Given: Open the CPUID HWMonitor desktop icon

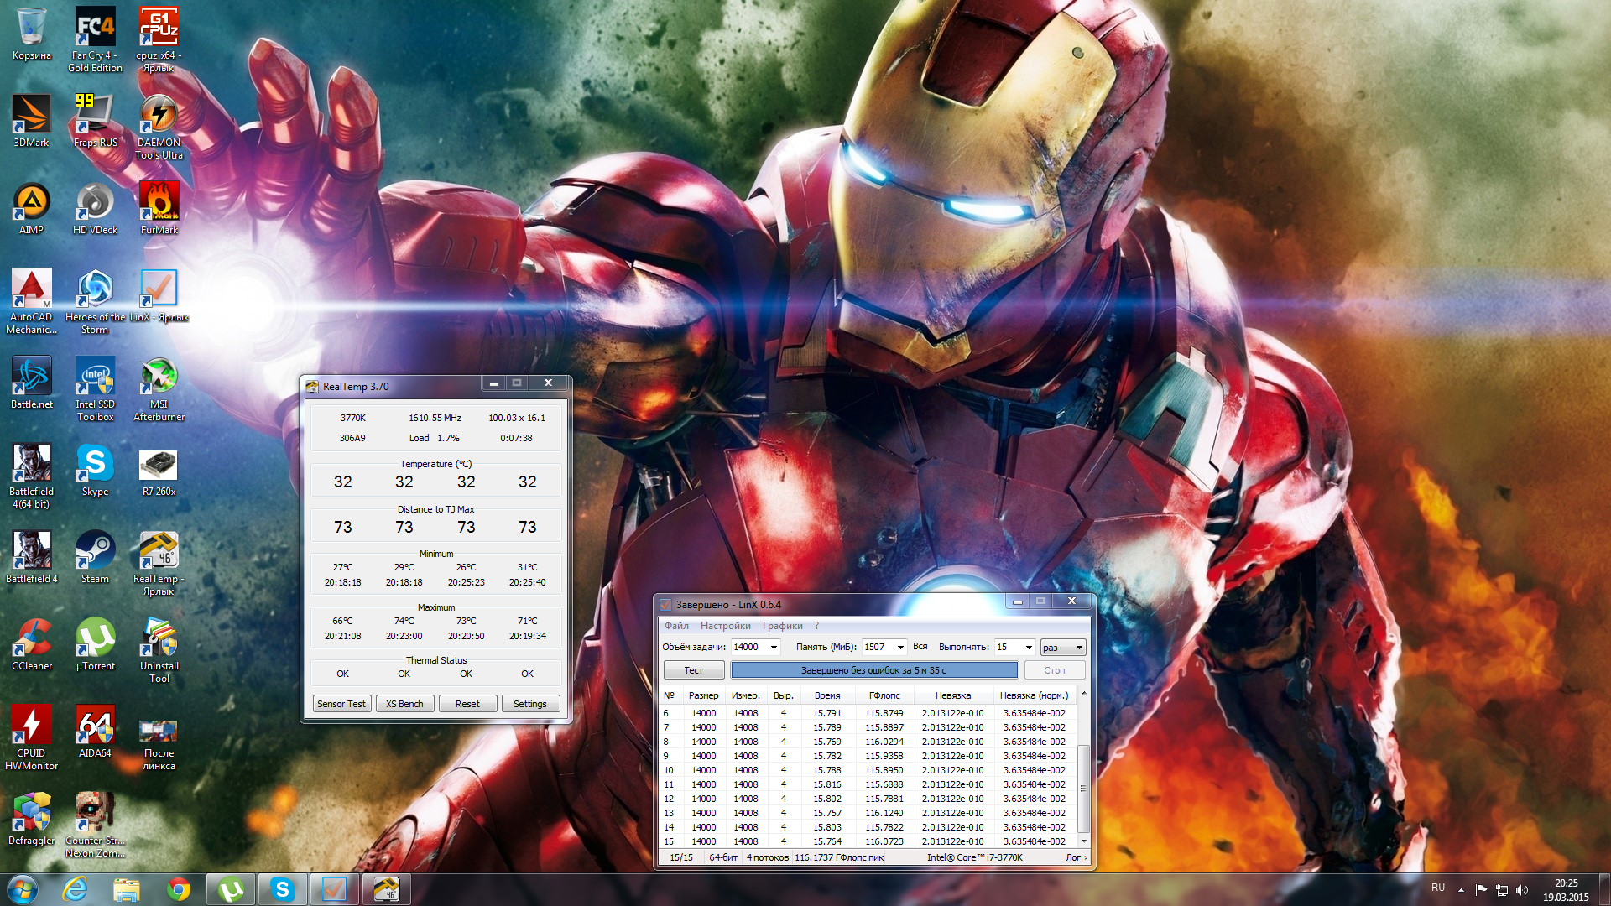Looking at the screenshot, I should [31, 726].
